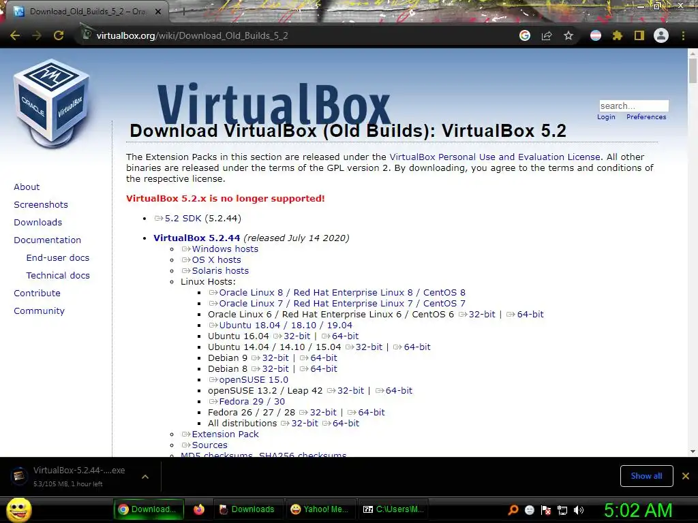Viewport: 698px width, 523px height.
Task: Click the 5:02 AM taskbar clock
Action: click(638, 510)
